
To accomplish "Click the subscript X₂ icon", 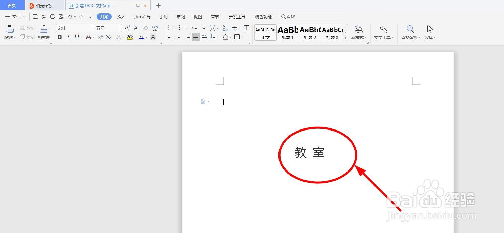I will (x=108, y=37).
